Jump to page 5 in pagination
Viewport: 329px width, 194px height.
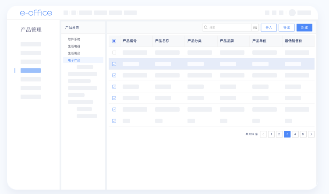[x=303, y=134]
